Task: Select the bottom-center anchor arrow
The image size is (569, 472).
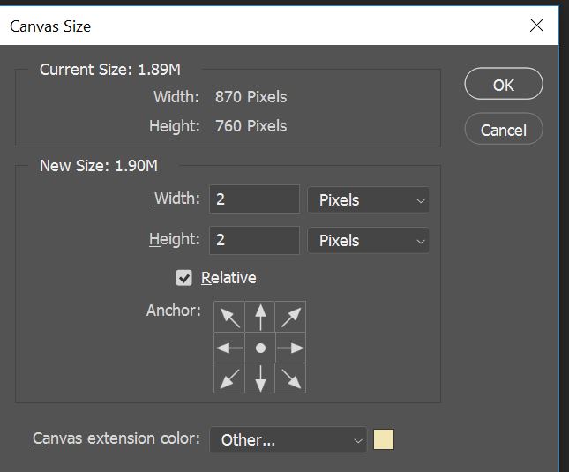Action: coord(260,378)
